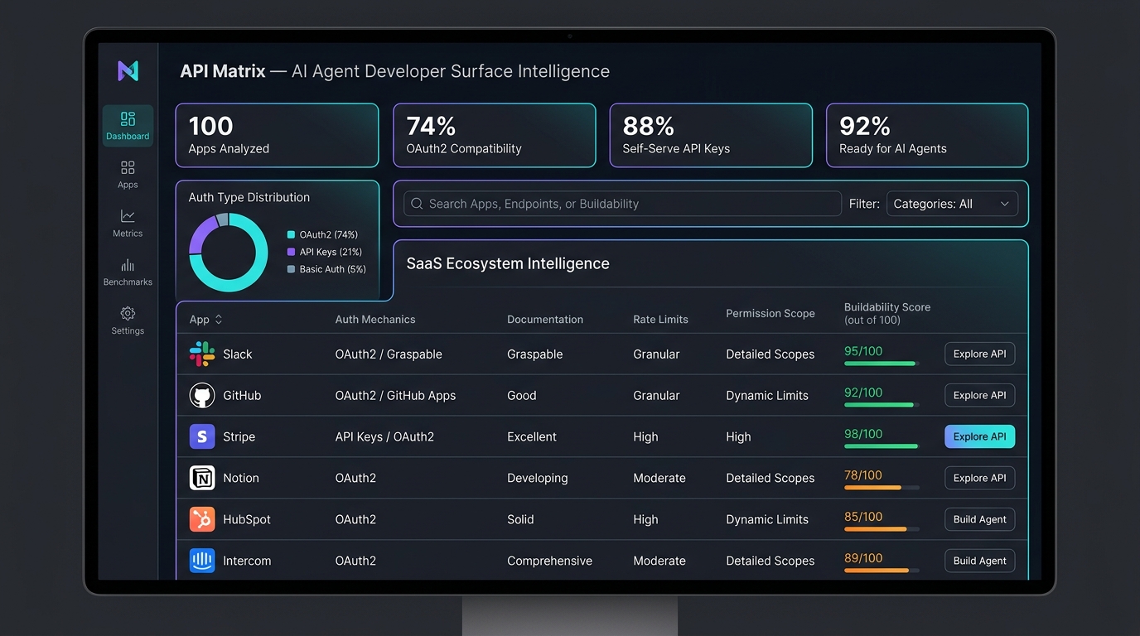The height and width of the screenshot is (636, 1140).
Task: Open the 92% Ready for AI Agents card
Action: (927, 135)
